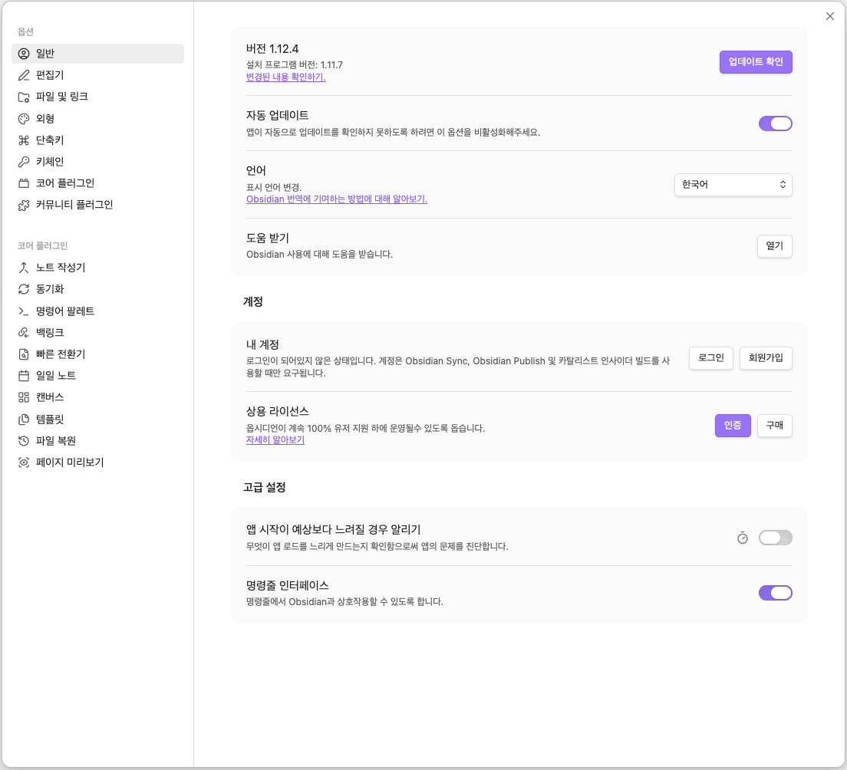Click the 파일 복원 history clock icon
The width and height of the screenshot is (847, 770).
[24, 441]
